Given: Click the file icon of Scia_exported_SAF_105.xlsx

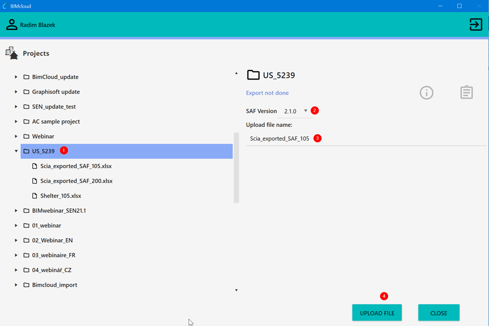Looking at the screenshot, I should pos(35,166).
